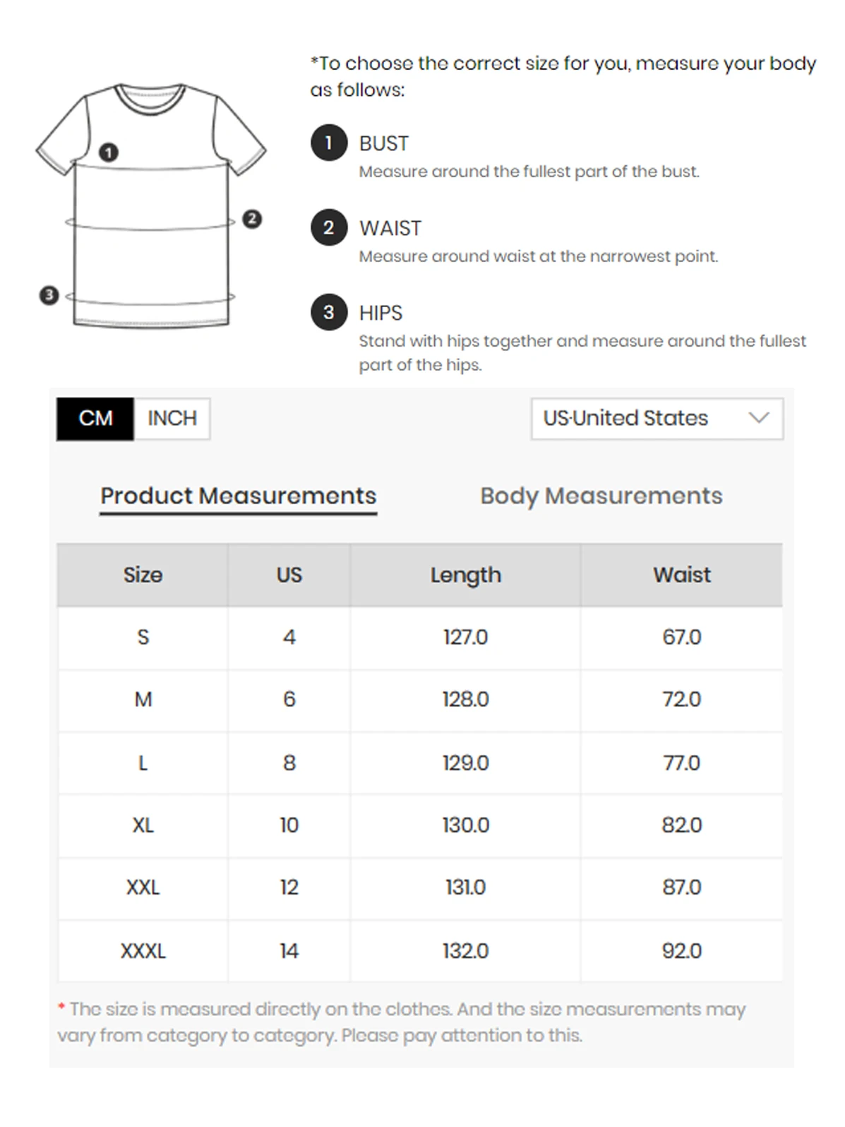Select the Product Measurements tab

click(x=238, y=496)
